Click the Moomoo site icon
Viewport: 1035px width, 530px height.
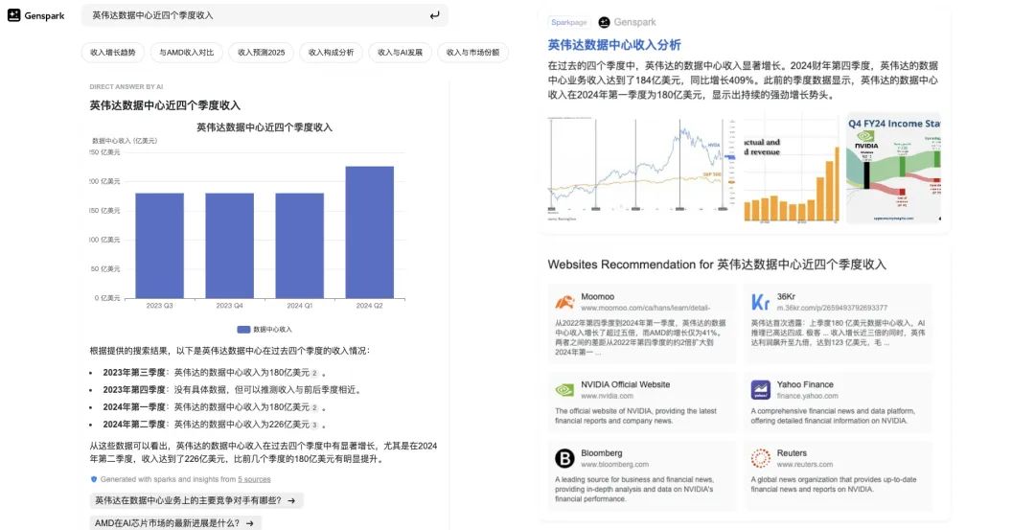(x=564, y=302)
